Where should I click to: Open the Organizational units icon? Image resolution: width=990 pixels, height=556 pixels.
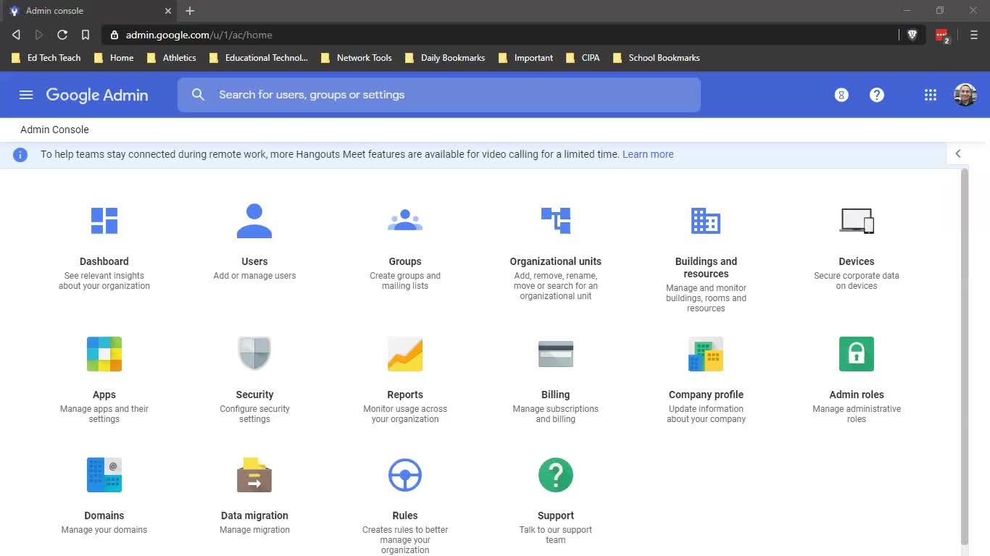click(x=556, y=220)
